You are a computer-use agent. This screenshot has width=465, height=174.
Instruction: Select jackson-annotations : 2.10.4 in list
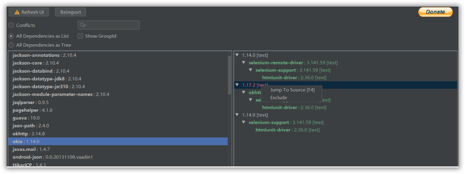(x=118, y=55)
